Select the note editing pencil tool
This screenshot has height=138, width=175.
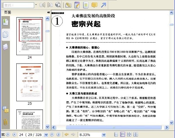tap(77, 5)
